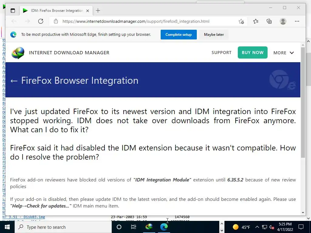This screenshot has width=311, height=233.
Task: Open a new tab with the plus button
Action: tap(98, 11)
